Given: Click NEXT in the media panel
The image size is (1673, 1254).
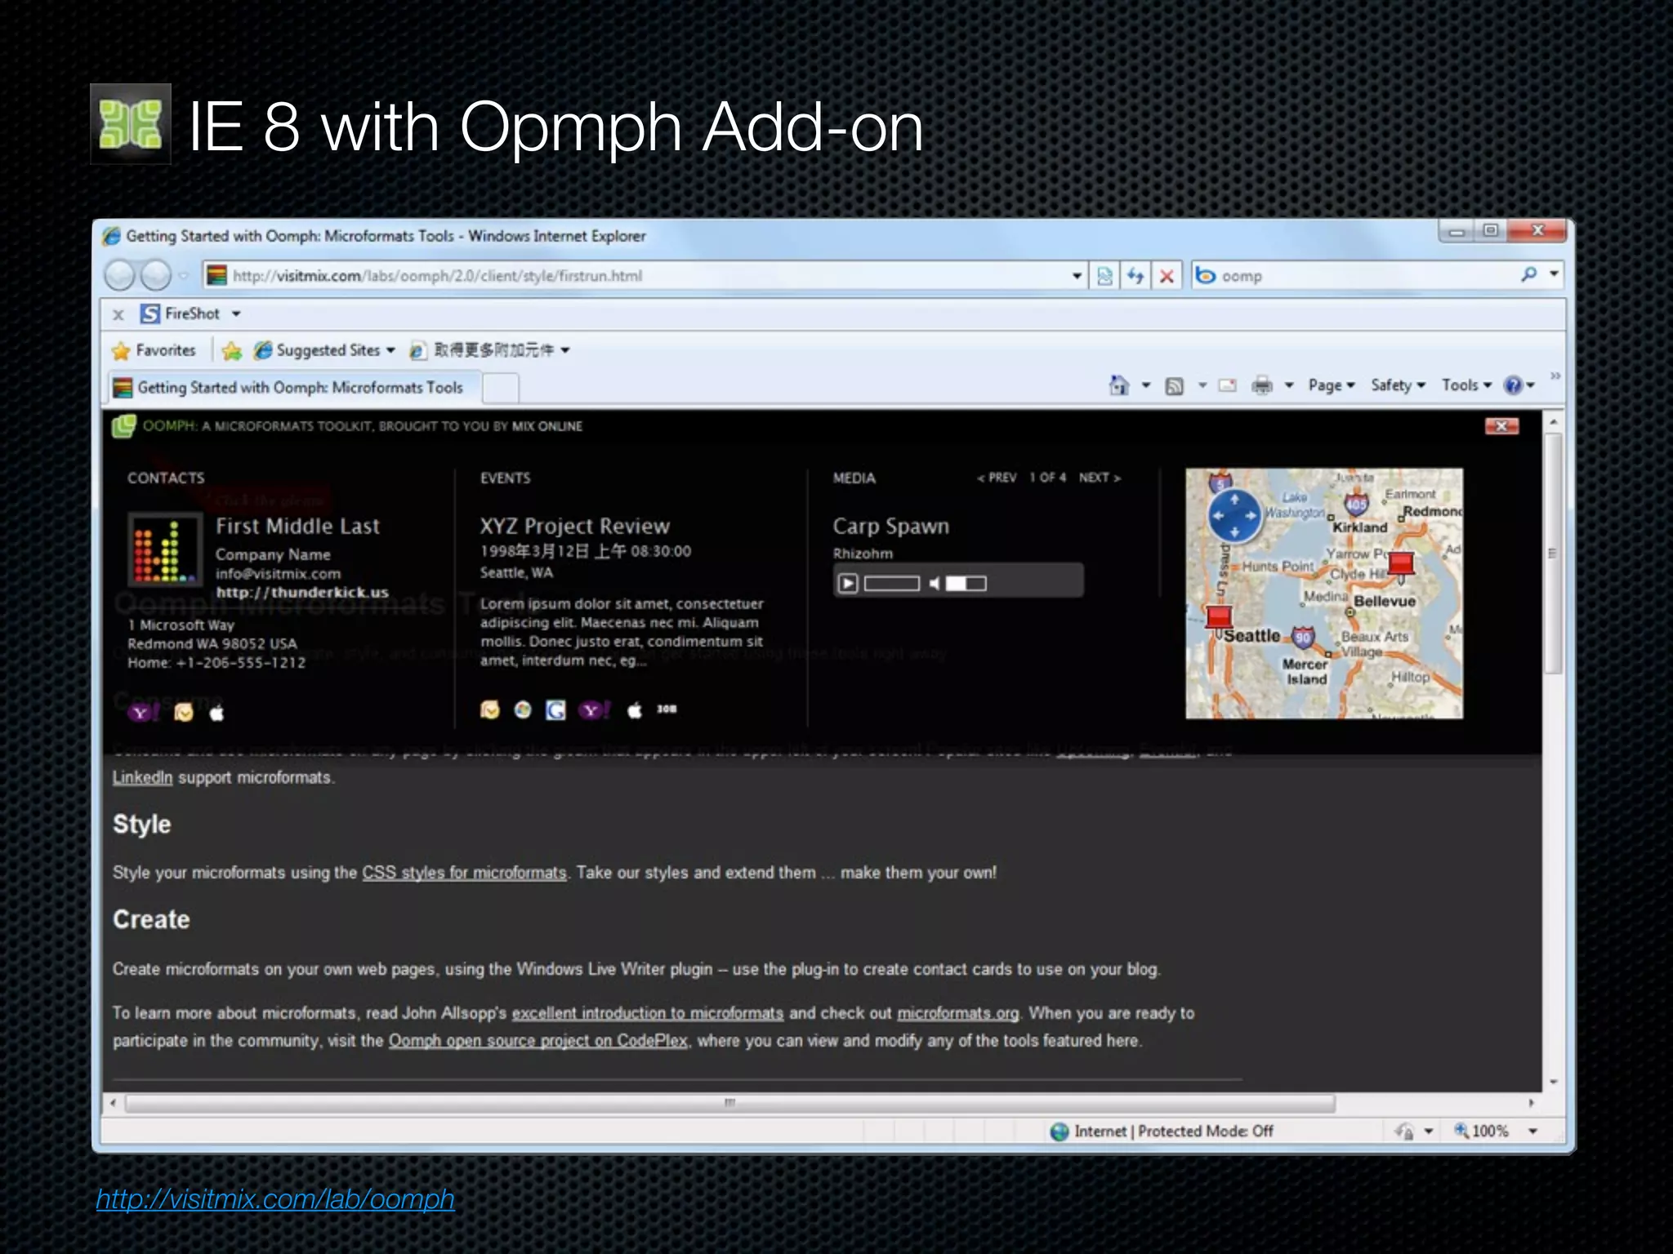Looking at the screenshot, I should click(1100, 478).
